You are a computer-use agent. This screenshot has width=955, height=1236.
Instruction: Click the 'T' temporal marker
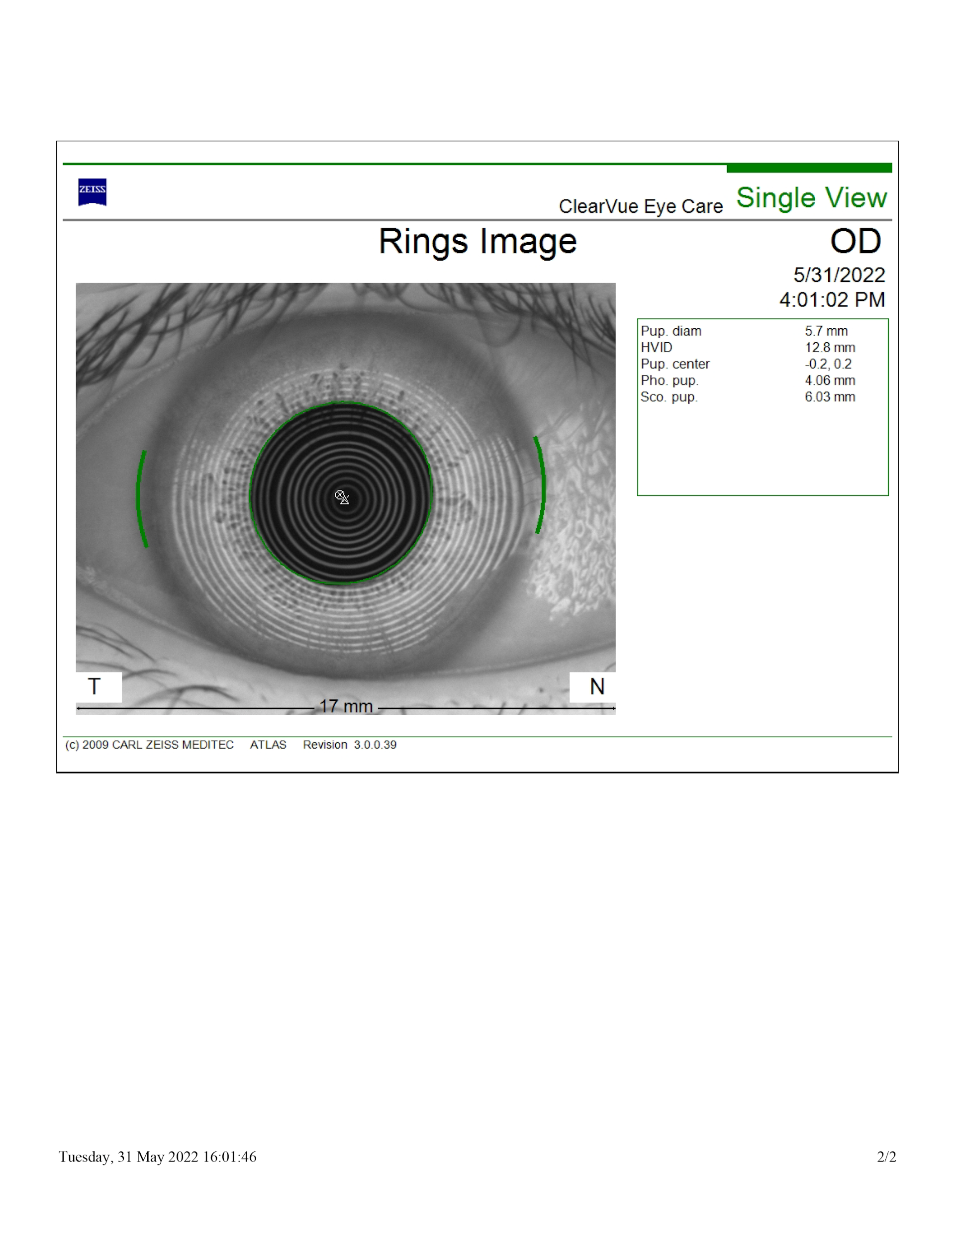[95, 686]
